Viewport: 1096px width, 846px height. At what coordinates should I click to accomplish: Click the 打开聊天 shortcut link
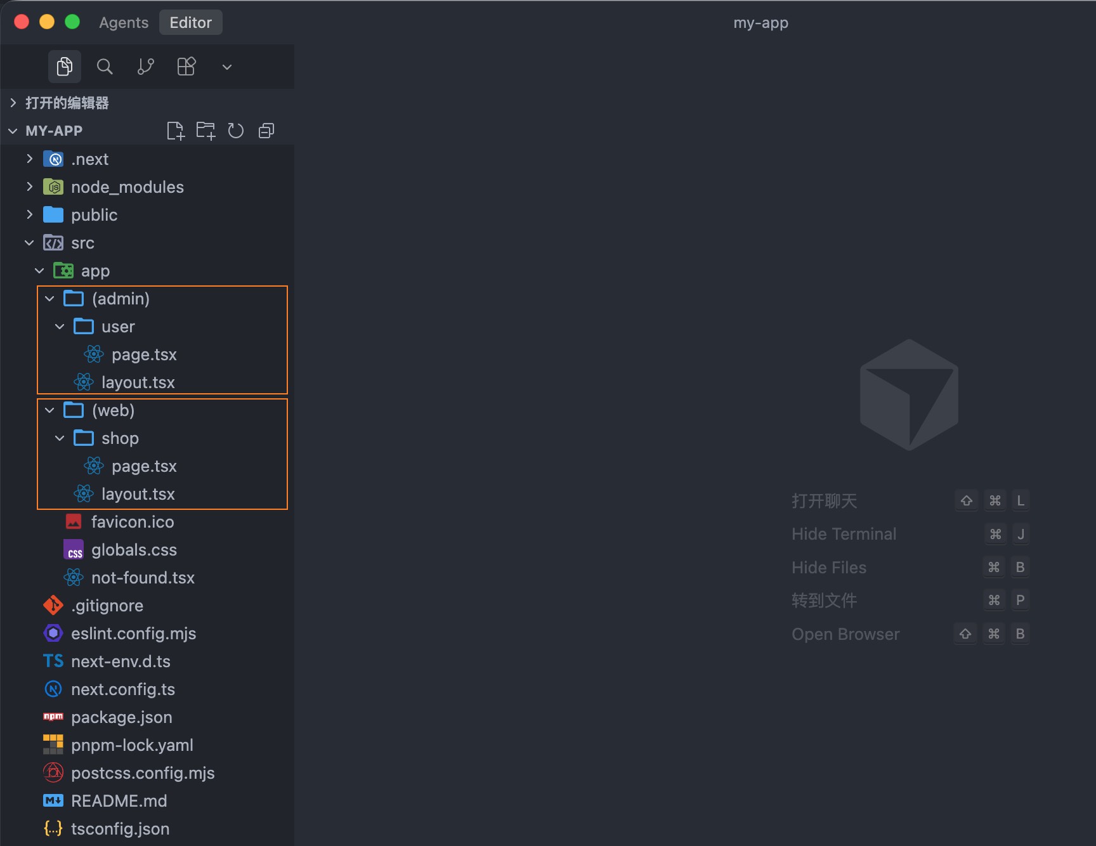tap(824, 501)
